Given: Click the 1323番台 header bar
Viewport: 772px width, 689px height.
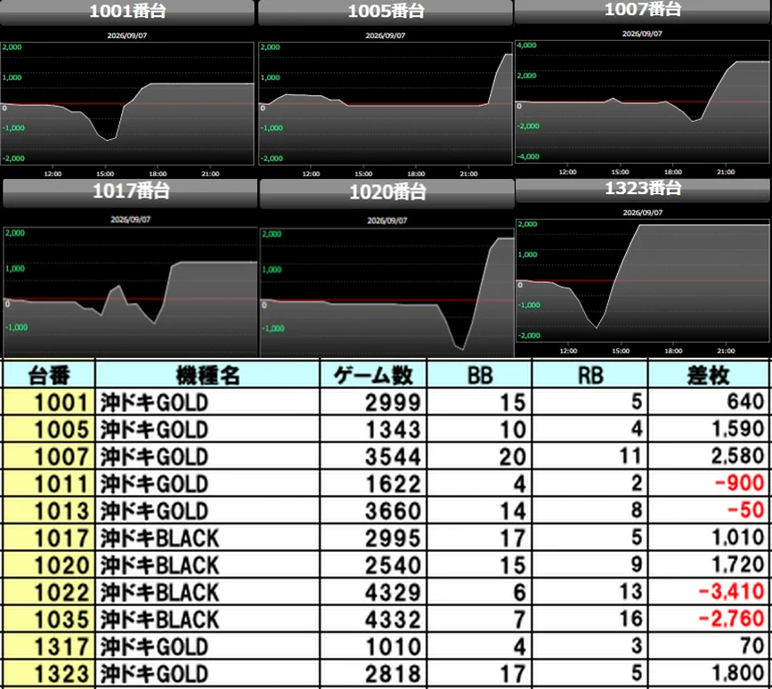Looking at the screenshot, I should click(x=643, y=190).
